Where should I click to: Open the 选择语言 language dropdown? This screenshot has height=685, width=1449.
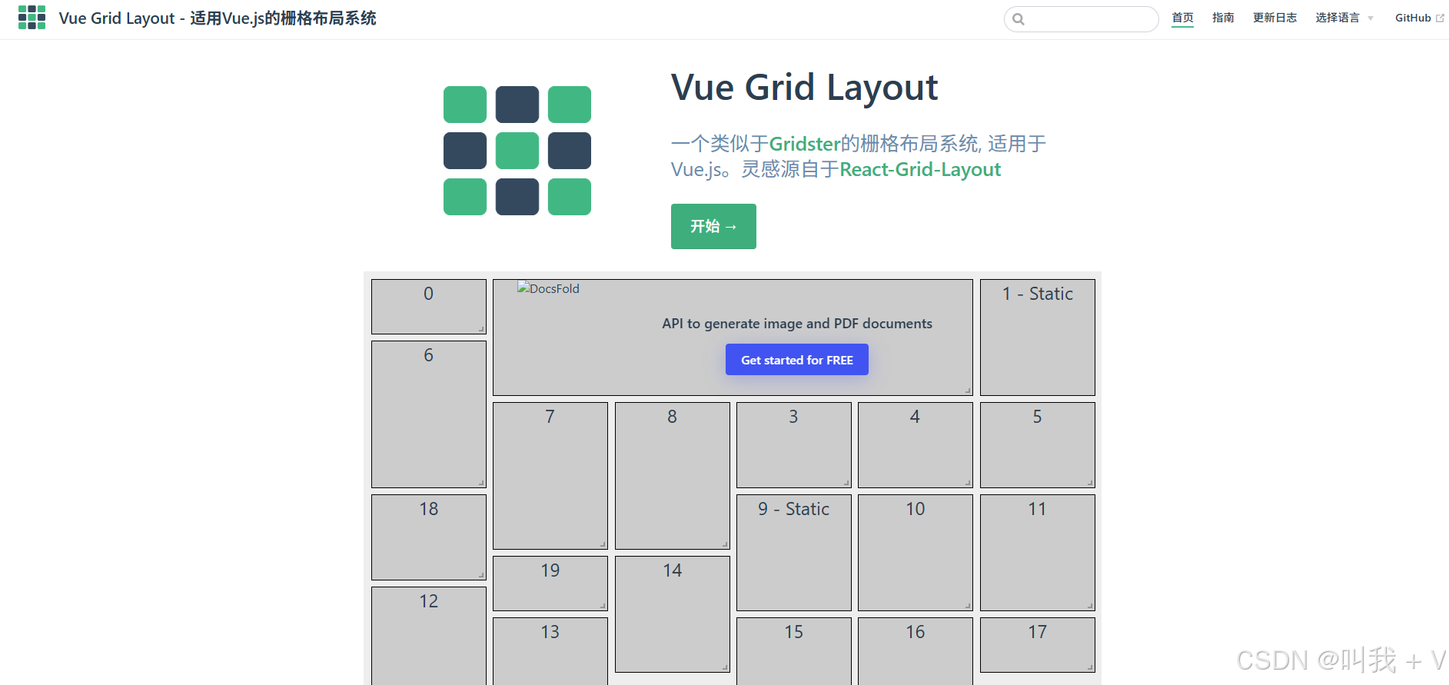1344,18
